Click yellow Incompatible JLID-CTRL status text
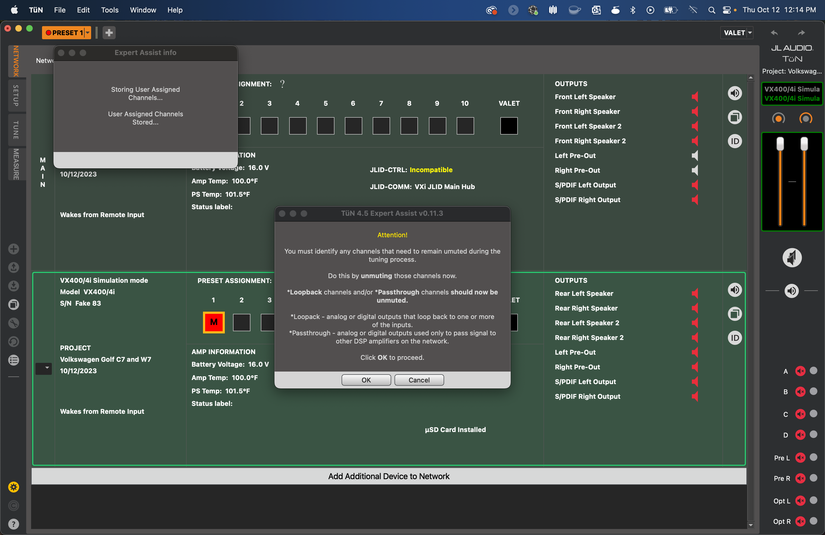 click(431, 169)
